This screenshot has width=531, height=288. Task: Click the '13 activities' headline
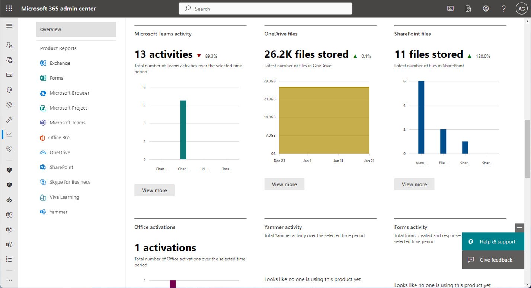[163, 55]
